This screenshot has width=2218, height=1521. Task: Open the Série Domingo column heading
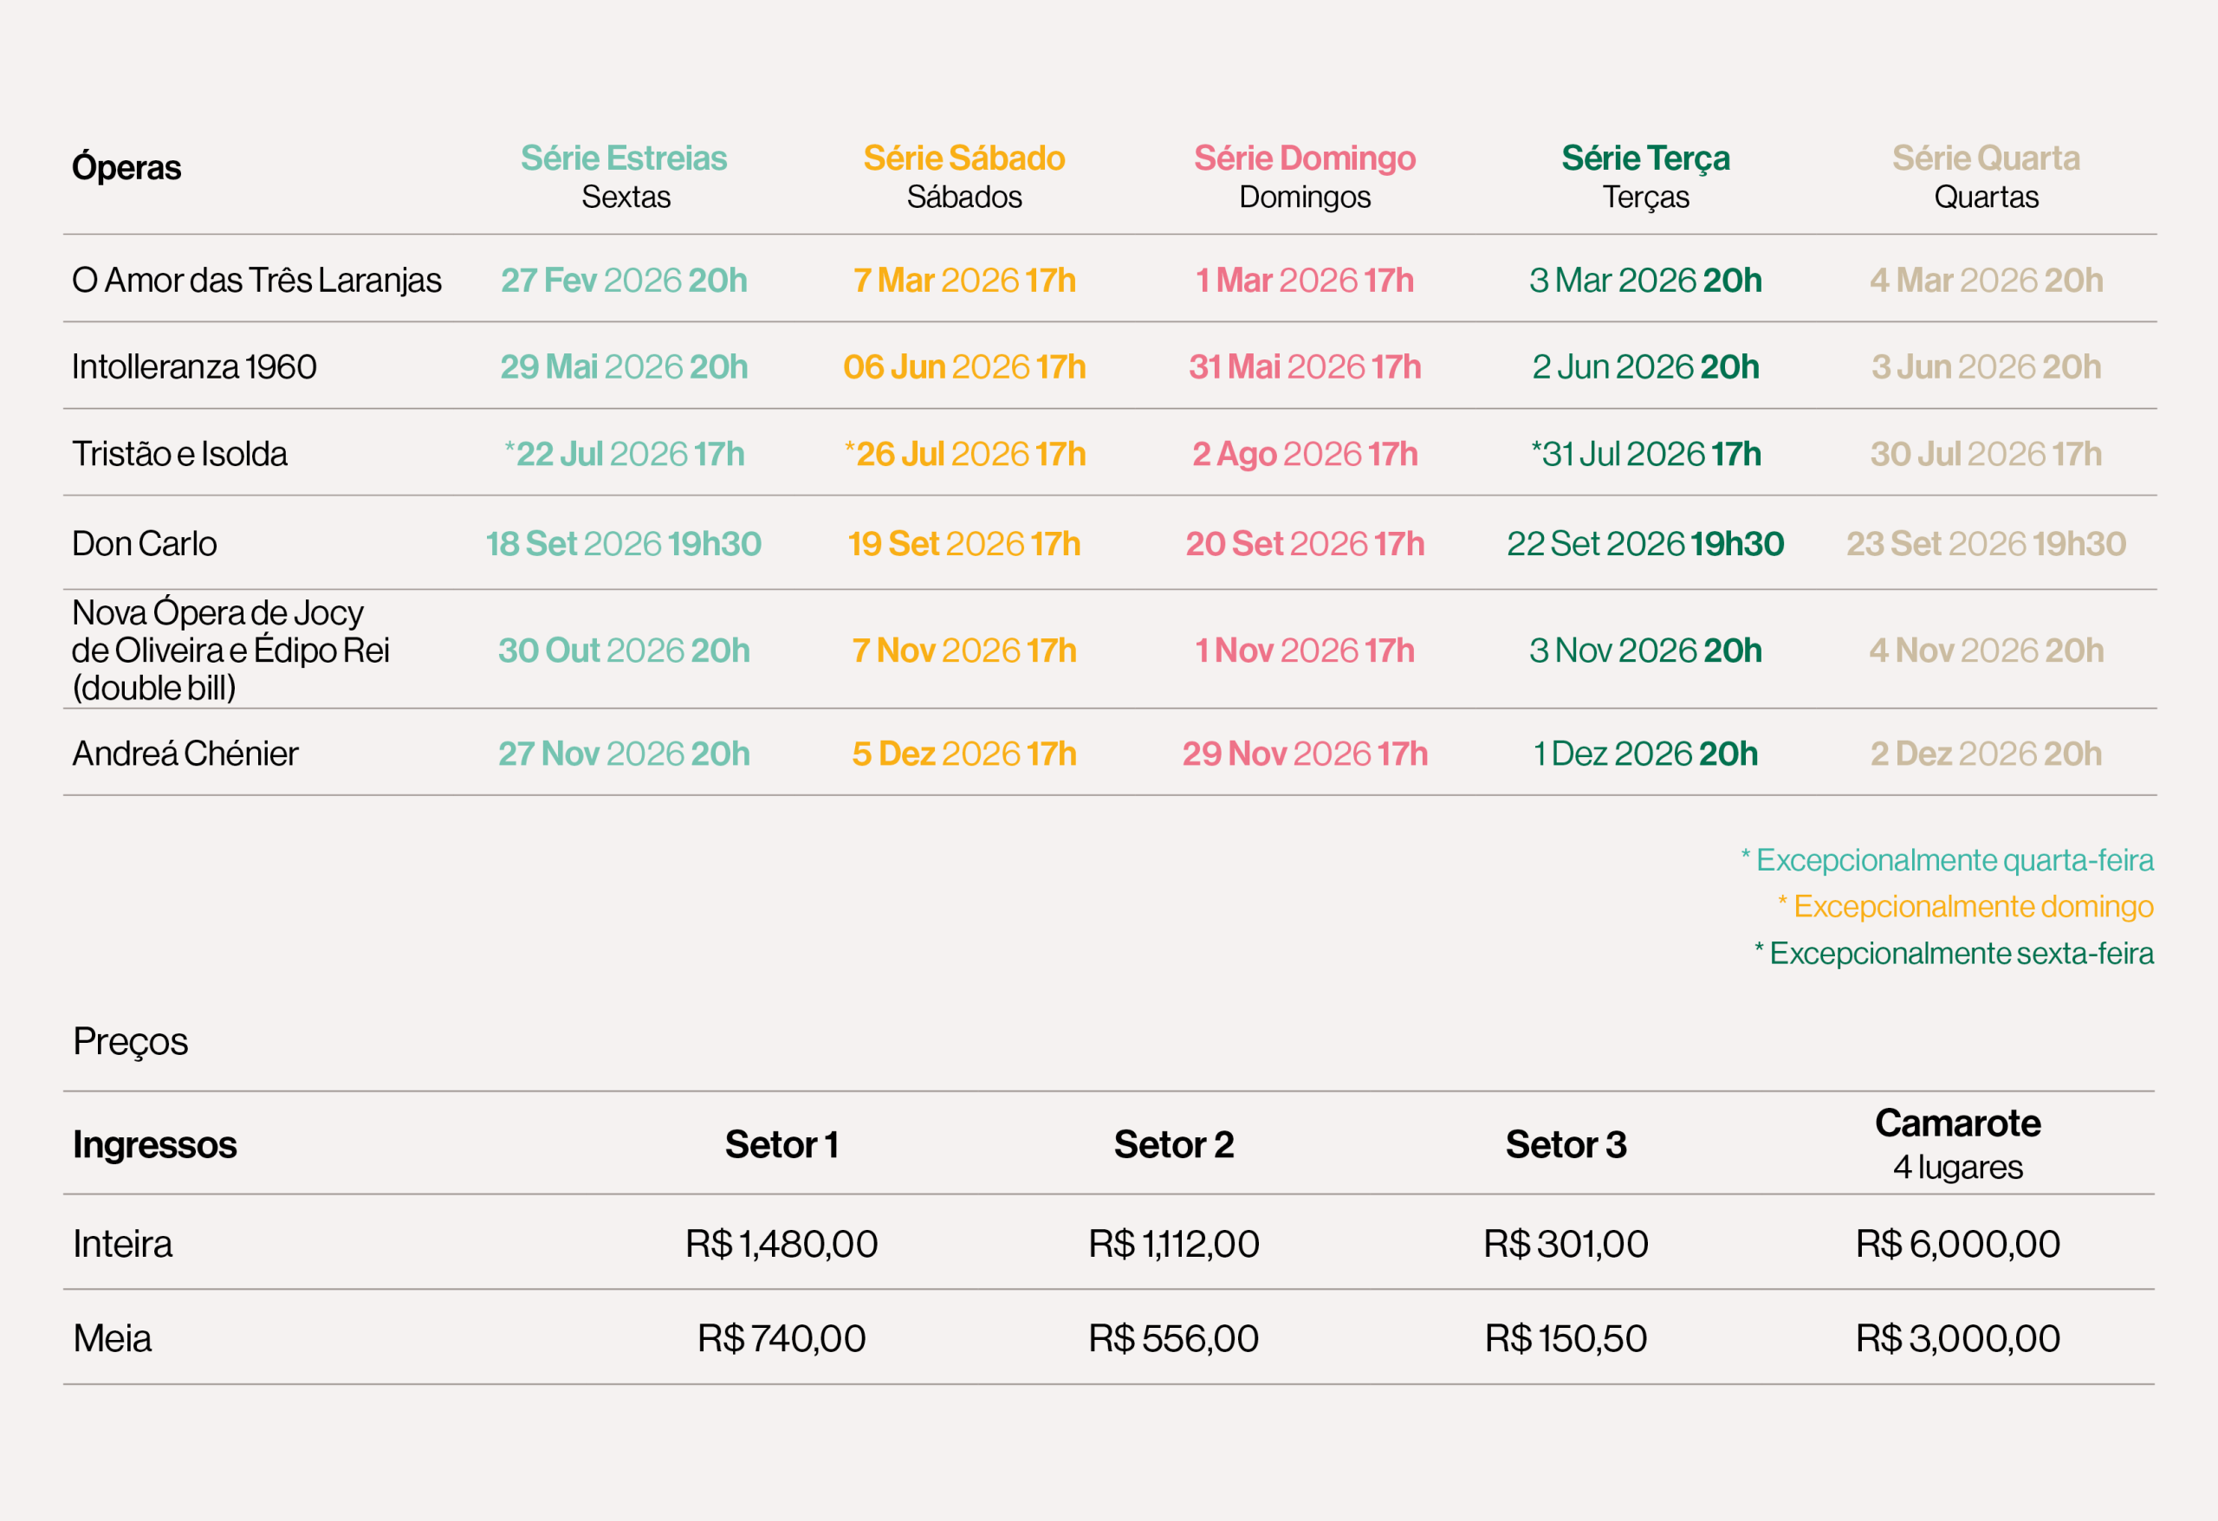click(1305, 159)
